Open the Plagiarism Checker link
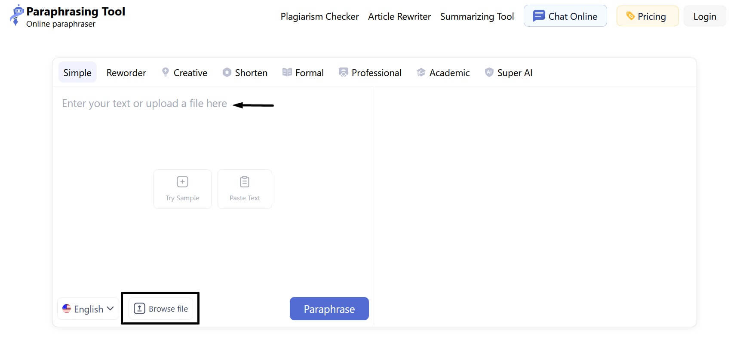 pyautogui.click(x=319, y=16)
